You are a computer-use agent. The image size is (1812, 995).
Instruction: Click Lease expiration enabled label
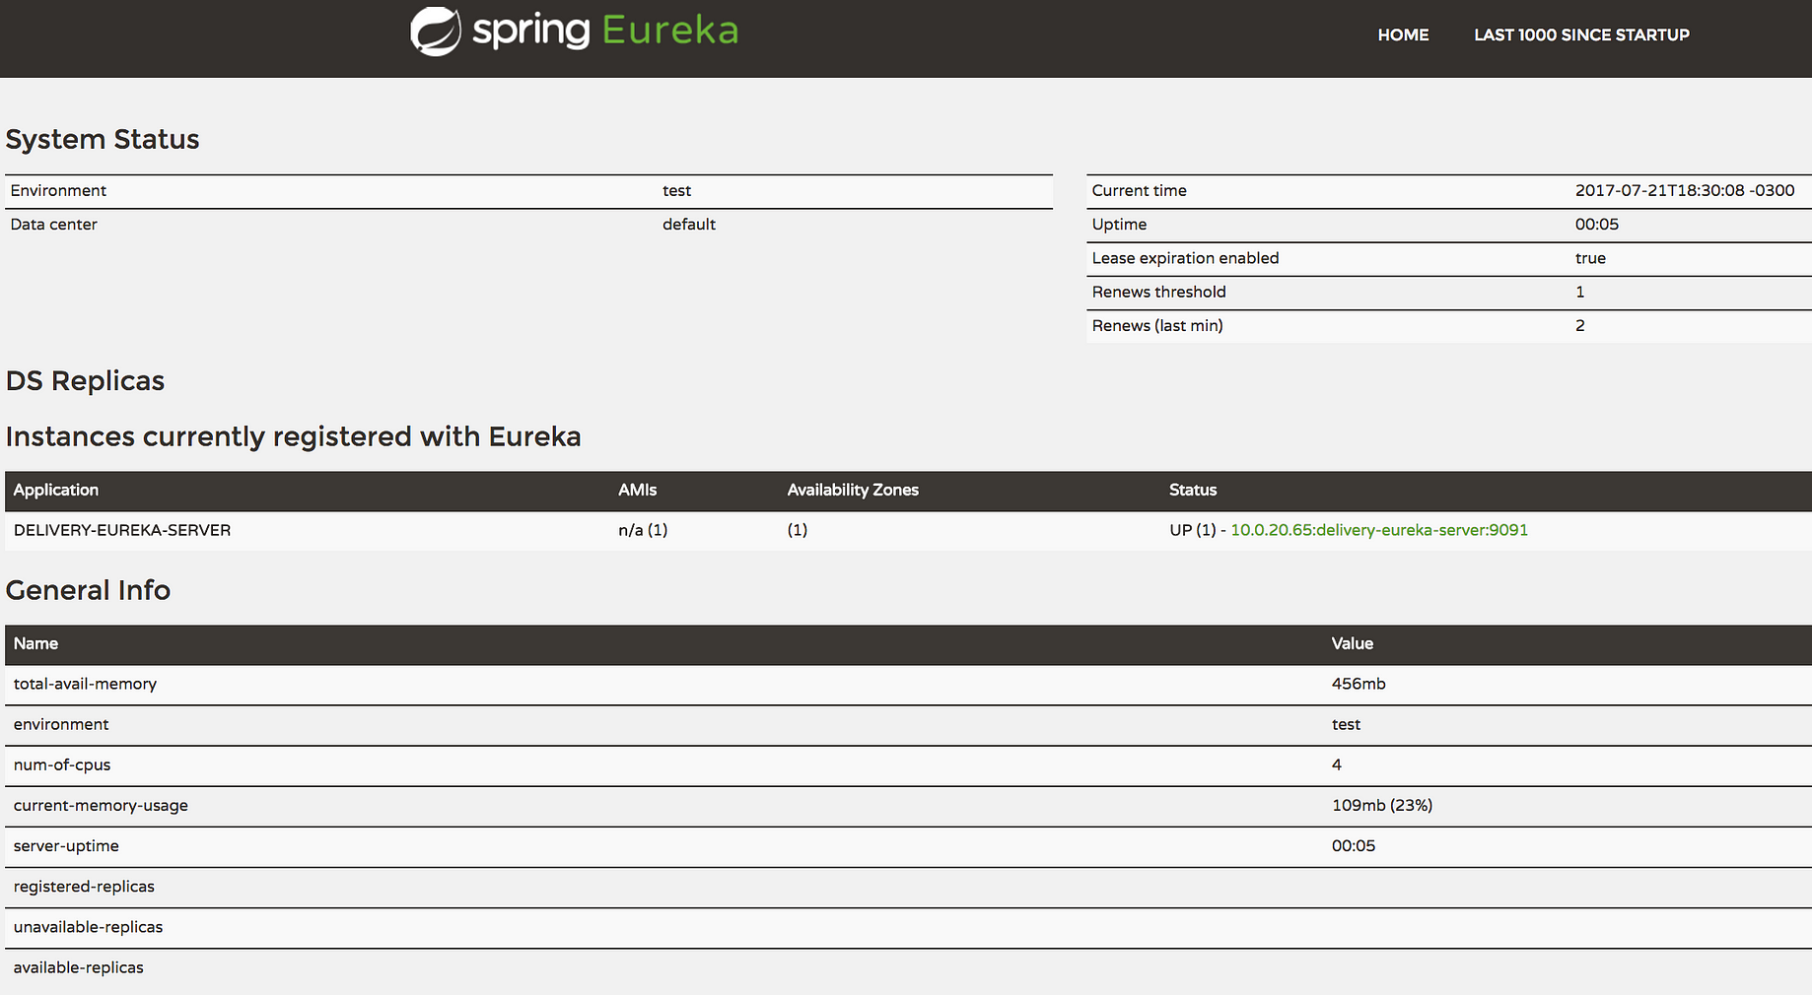pyautogui.click(x=1185, y=258)
